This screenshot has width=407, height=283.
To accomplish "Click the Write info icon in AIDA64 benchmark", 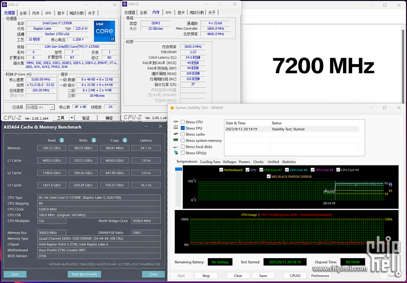I will 94,140.
